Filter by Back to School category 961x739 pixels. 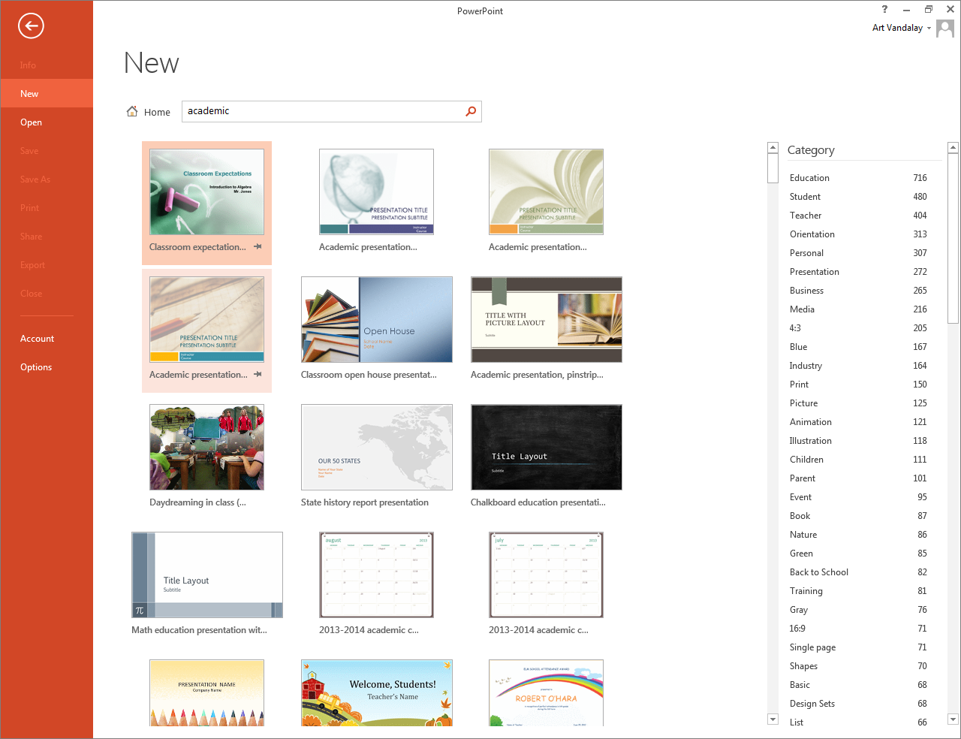[858, 572]
